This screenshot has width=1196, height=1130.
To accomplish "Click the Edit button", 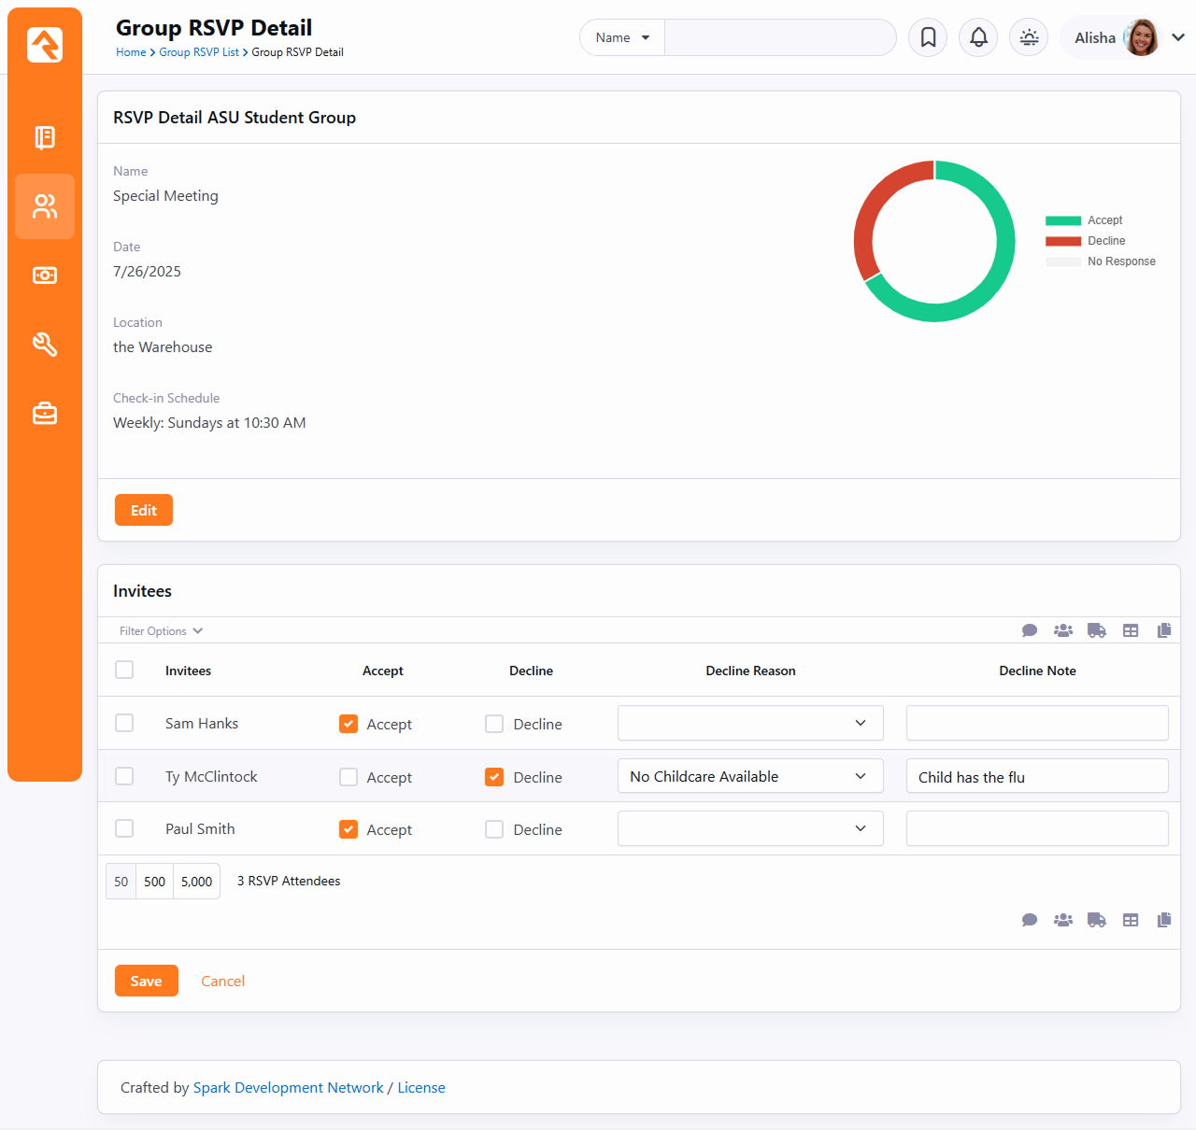I will (x=144, y=510).
